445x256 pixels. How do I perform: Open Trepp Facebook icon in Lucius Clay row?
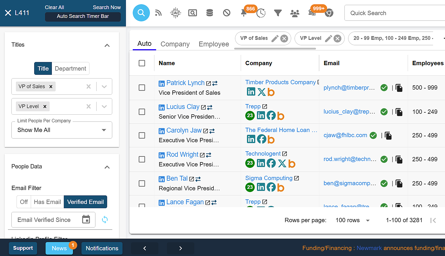(x=271, y=115)
